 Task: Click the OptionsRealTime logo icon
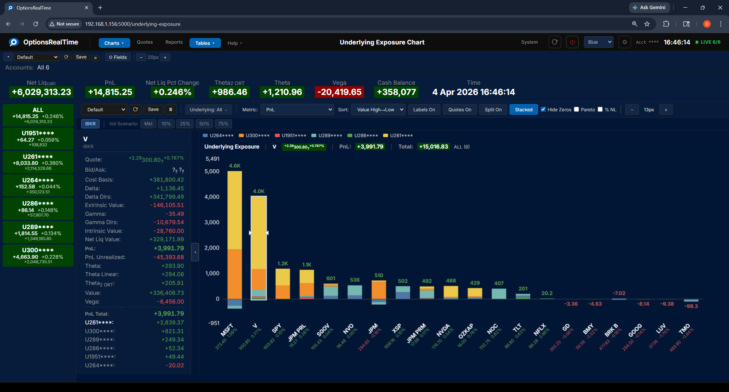[x=14, y=42]
